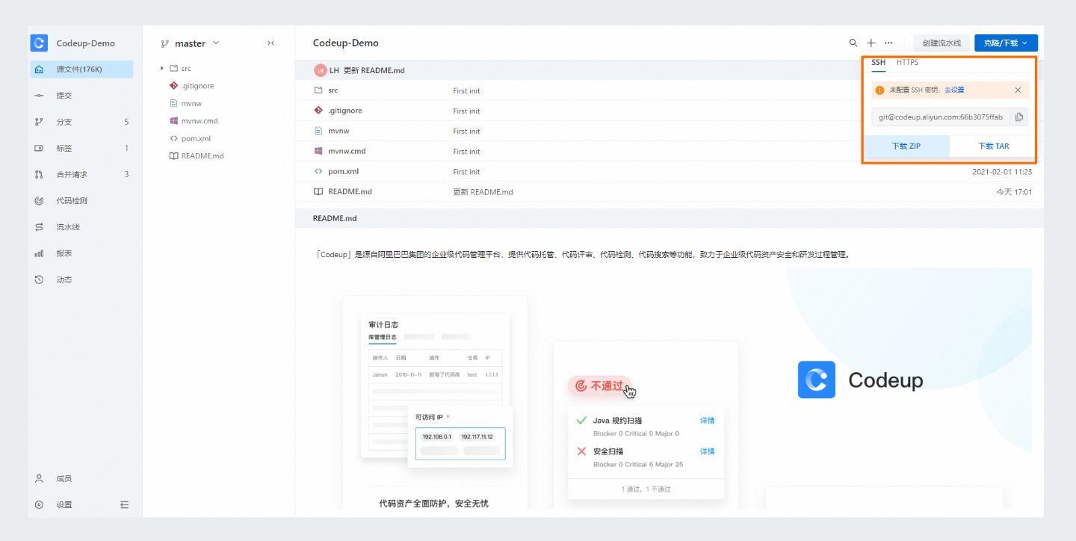Click the README.md section header

tap(335, 218)
